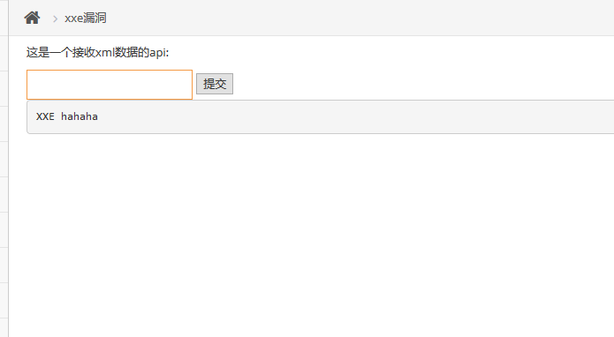Click the blank white area beneath the result panel

pyautogui.click(x=314, y=235)
